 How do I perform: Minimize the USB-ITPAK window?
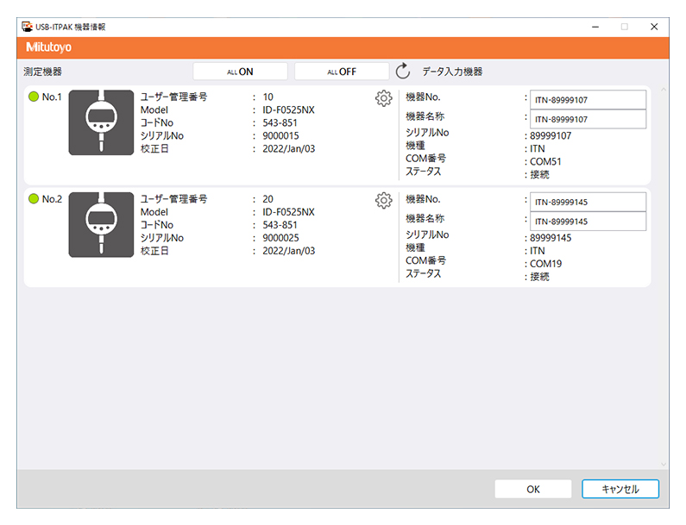click(x=595, y=27)
